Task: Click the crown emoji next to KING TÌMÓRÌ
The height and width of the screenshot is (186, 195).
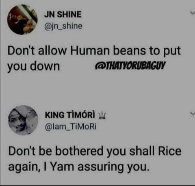Action: (102, 115)
